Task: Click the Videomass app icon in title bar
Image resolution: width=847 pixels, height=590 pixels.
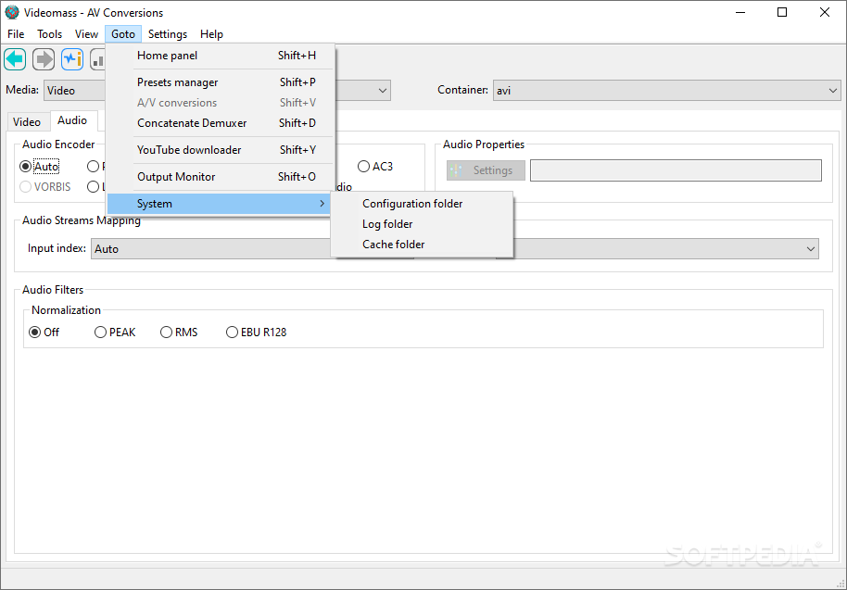Action: (12, 12)
